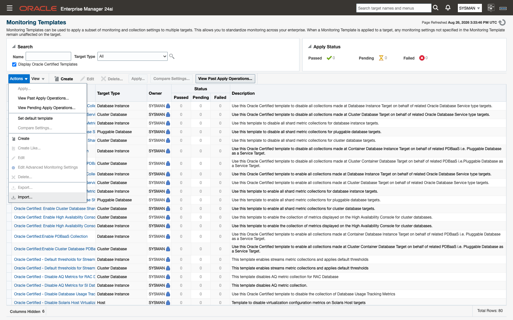Click the Apply... toolbar button

click(138, 79)
